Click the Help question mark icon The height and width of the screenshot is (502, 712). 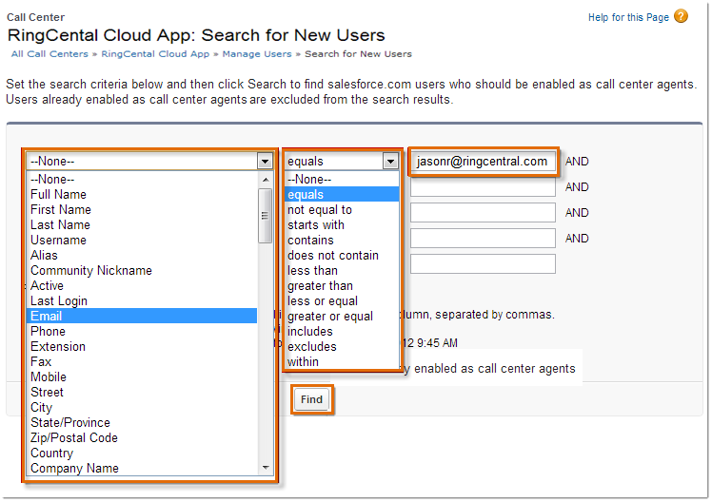pyautogui.click(x=681, y=16)
